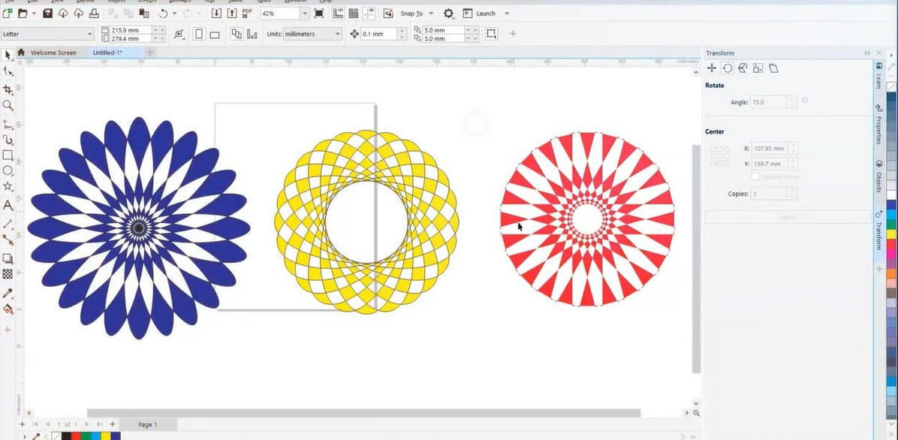
Task: Click the nudge distance 0.1 mm field
Action: (x=379, y=34)
